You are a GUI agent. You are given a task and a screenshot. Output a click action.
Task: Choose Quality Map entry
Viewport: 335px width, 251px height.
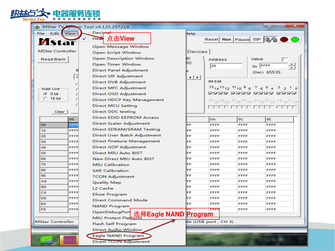click(x=107, y=182)
